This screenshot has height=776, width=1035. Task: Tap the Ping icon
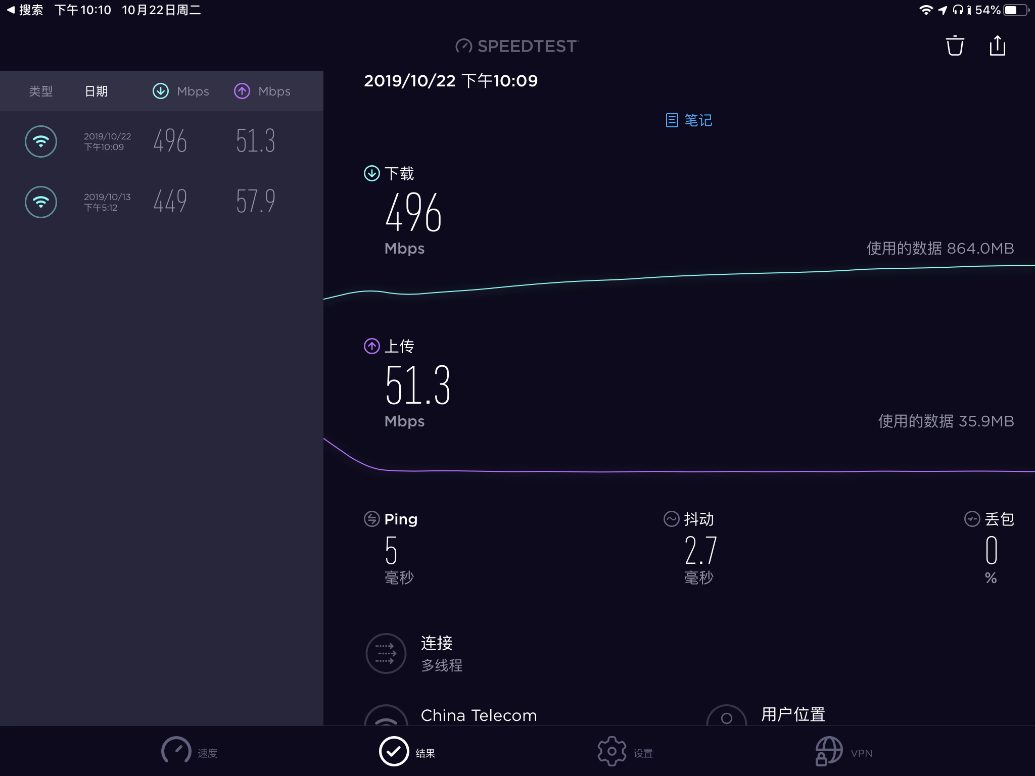[x=372, y=519]
